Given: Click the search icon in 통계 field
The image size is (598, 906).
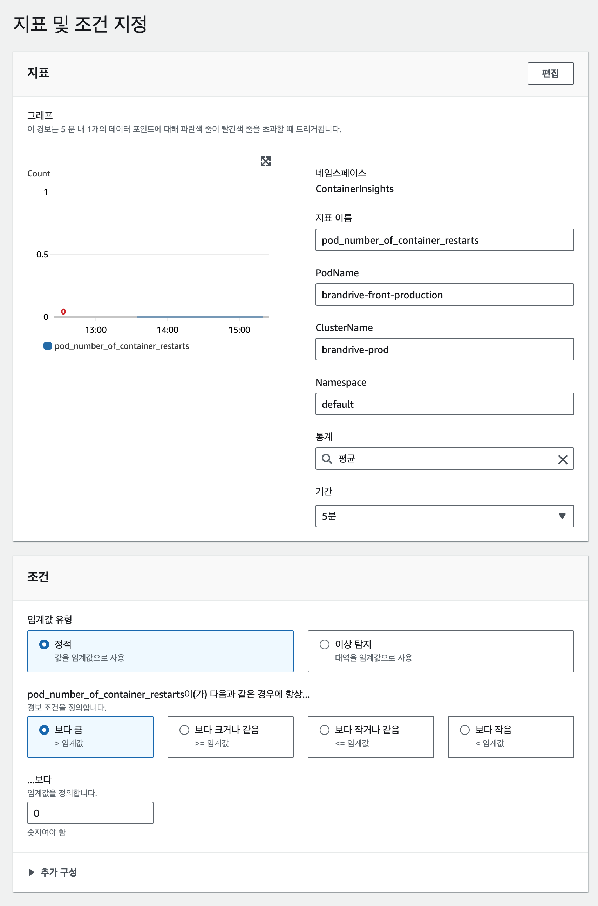Looking at the screenshot, I should point(326,459).
